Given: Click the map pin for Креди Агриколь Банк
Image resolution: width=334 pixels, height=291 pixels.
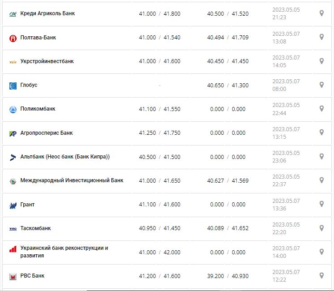Looking at the screenshot, I should [321, 13].
